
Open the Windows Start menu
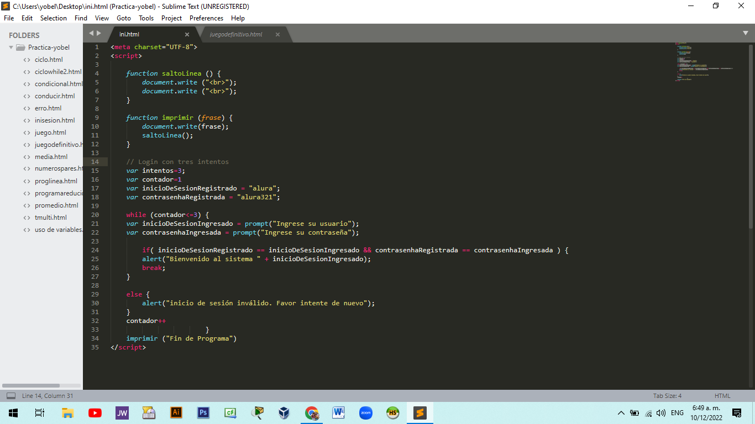[x=13, y=412]
